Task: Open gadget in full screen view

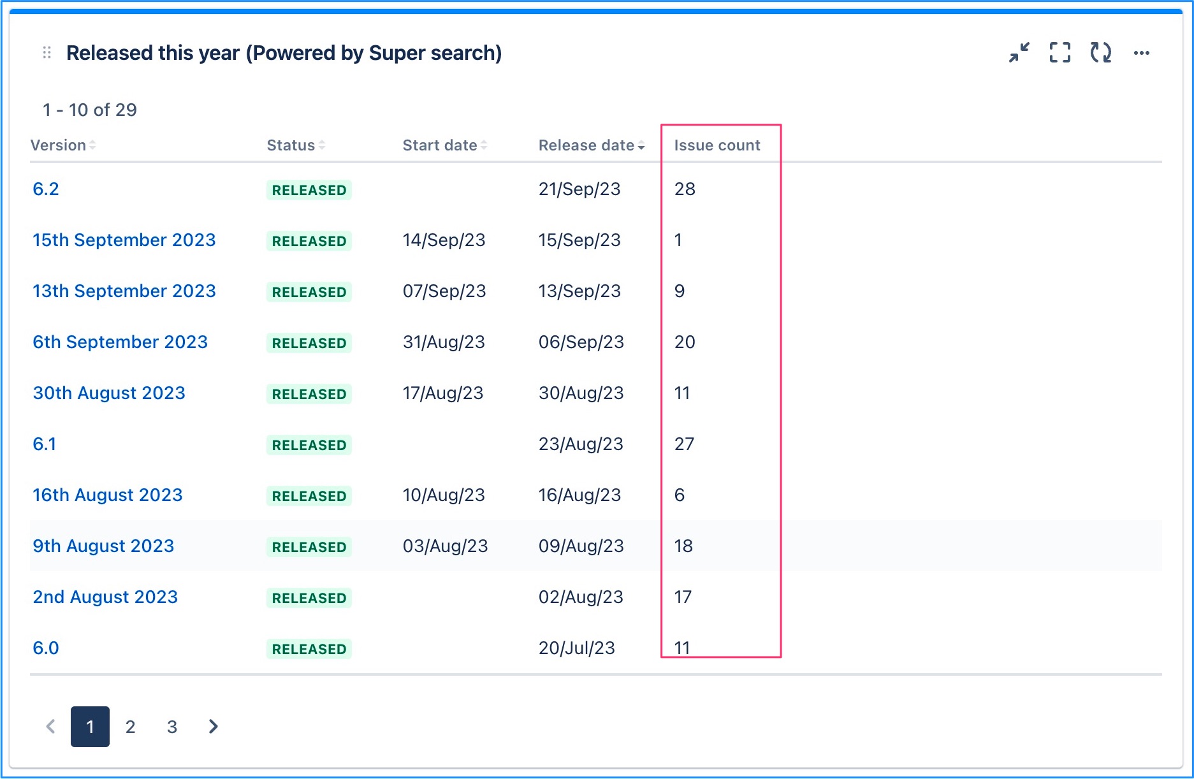Action: tap(1060, 52)
